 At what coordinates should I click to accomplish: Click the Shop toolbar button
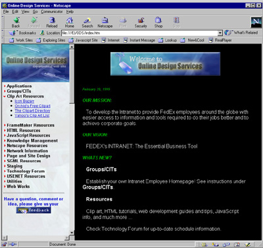point(158,22)
